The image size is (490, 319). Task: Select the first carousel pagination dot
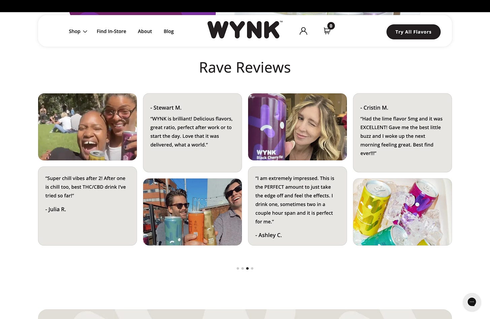click(238, 268)
